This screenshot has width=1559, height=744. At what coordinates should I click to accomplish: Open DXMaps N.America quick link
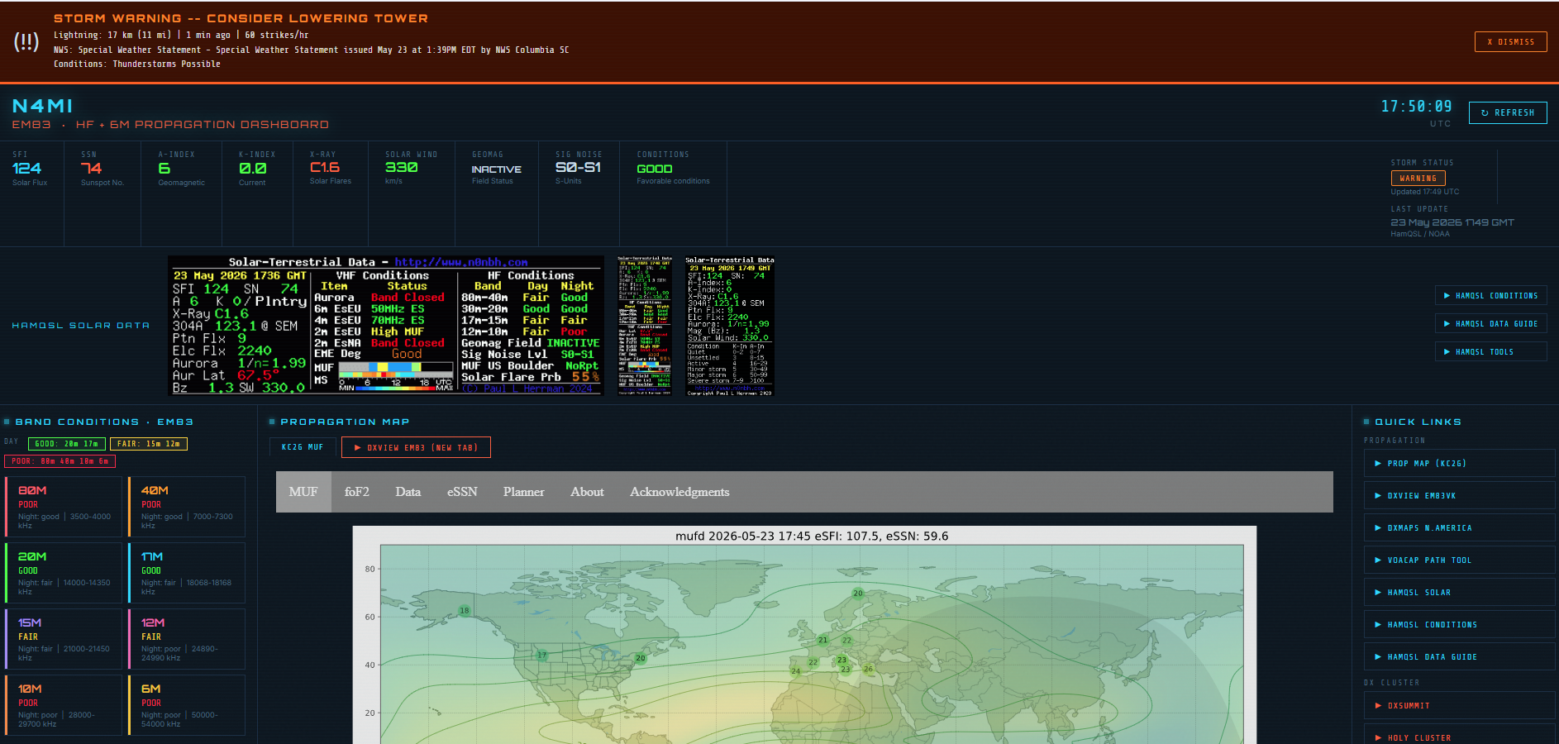coord(1459,527)
